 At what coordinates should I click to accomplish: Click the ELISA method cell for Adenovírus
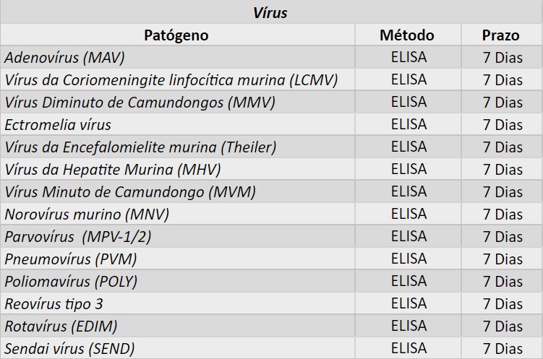point(408,57)
